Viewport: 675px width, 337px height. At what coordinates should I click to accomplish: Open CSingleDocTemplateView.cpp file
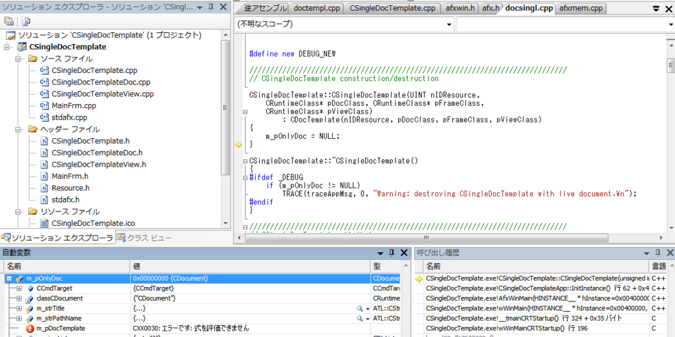point(102,93)
